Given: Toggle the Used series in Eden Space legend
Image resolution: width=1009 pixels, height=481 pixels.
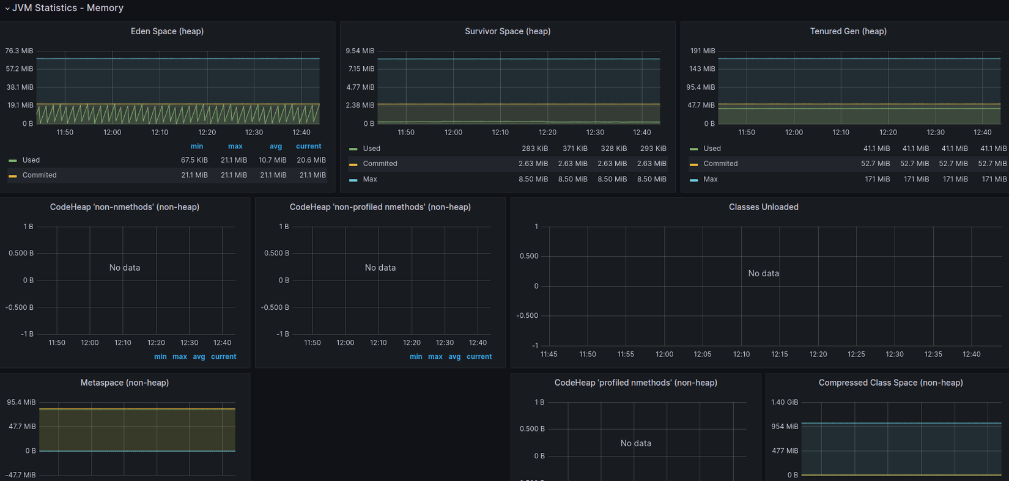Looking at the screenshot, I should click(x=31, y=160).
